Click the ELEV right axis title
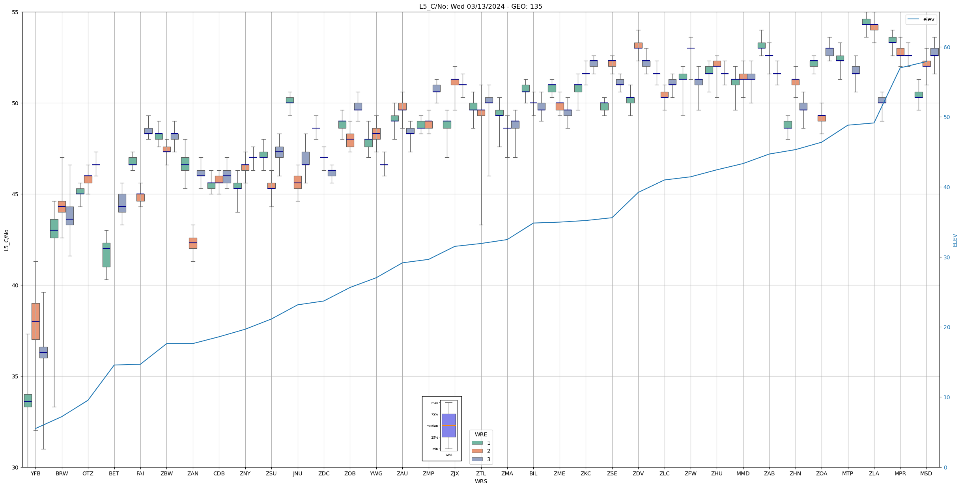The width and height of the screenshot is (962, 488). (x=955, y=240)
